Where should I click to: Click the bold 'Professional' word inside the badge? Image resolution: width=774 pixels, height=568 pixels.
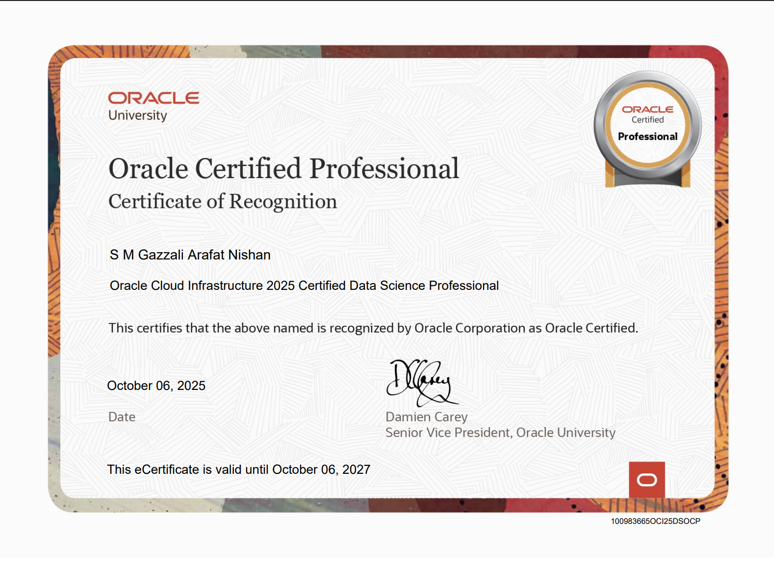click(x=647, y=137)
